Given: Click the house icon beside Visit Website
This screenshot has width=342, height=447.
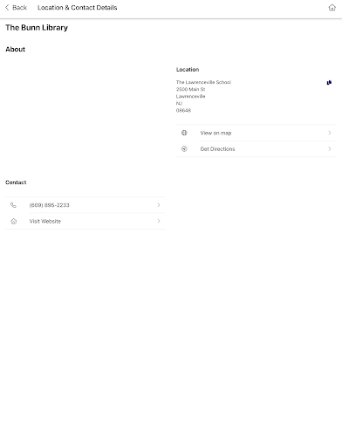Looking at the screenshot, I should point(14,221).
